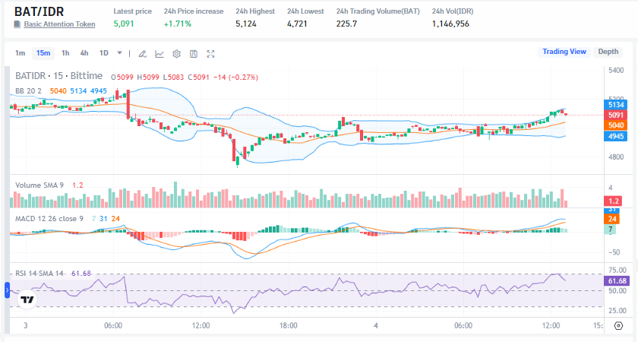Click the BB 20 2 indicator legend
Screen dimensions: 638x342
(x=29, y=90)
